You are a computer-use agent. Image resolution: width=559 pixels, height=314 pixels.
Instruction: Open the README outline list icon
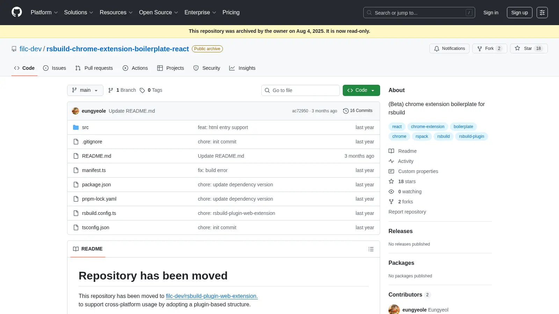coord(371,249)
